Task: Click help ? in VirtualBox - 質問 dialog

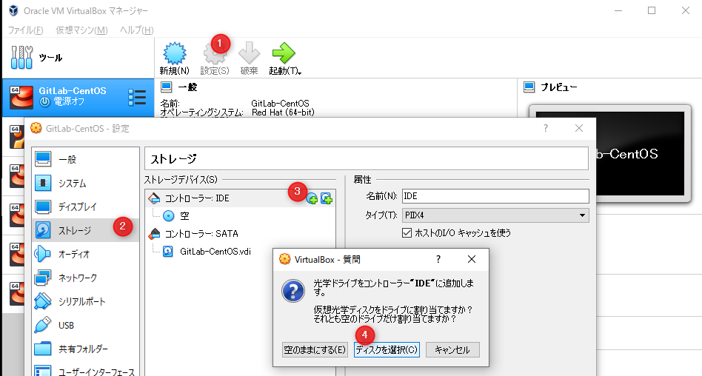Action: [438, 259]
